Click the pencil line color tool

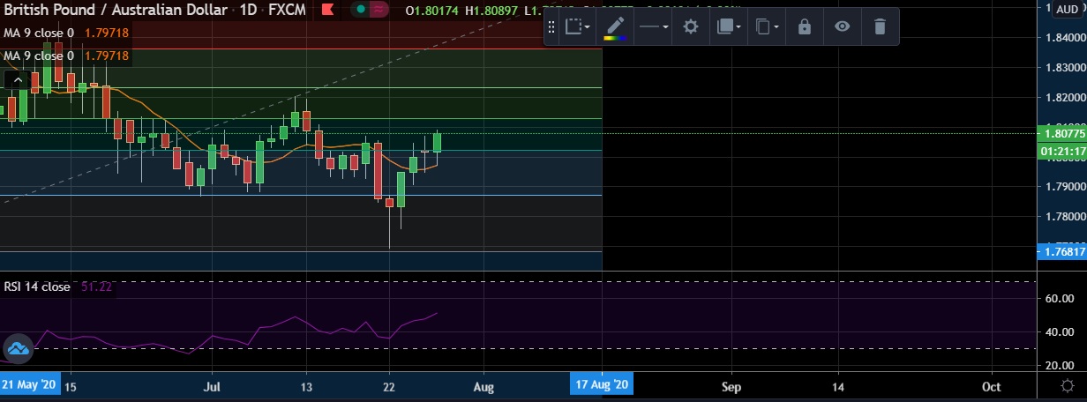(615, 26)
